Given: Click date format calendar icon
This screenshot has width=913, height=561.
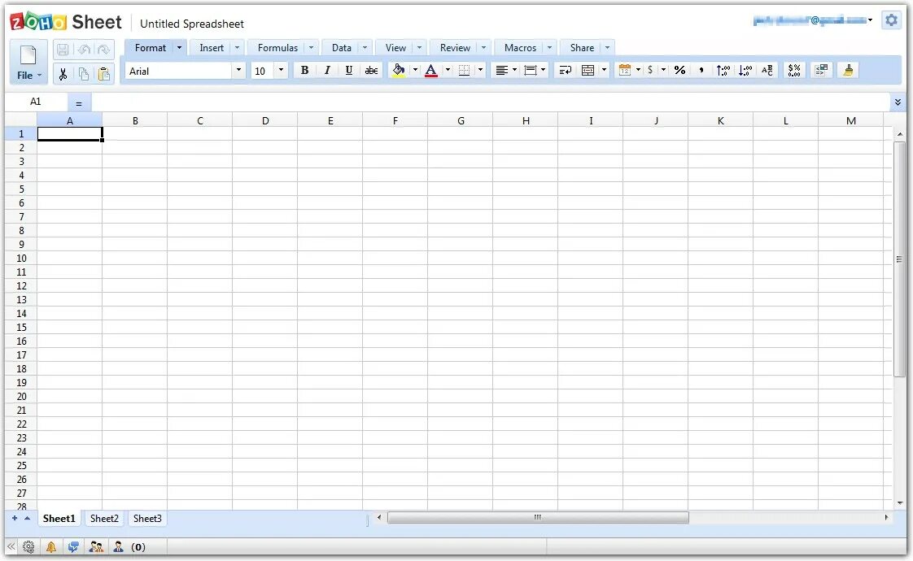Looking at the screenshot, I should click(x=625, y=70).
